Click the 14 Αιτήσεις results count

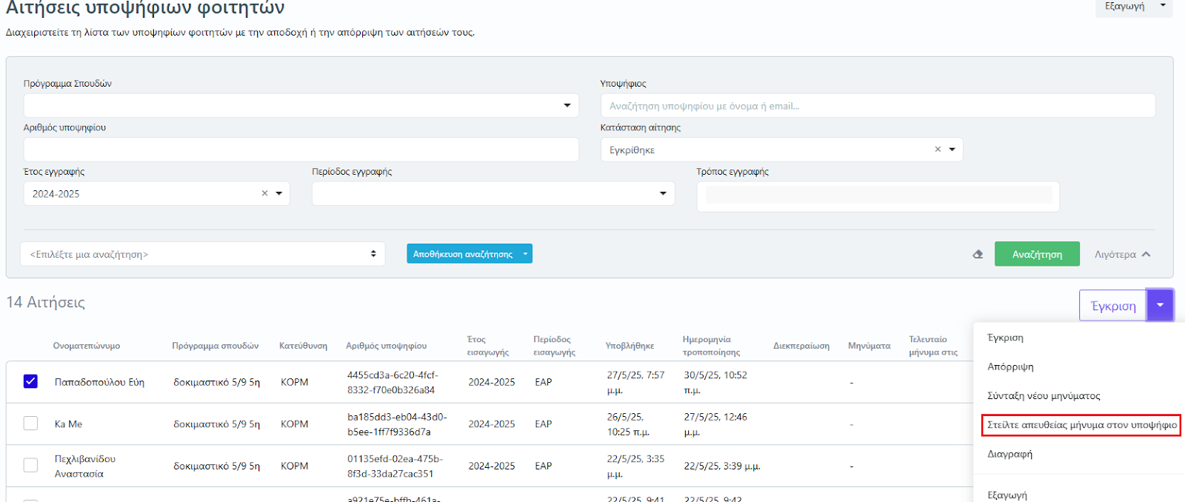(x=45, y=302)
